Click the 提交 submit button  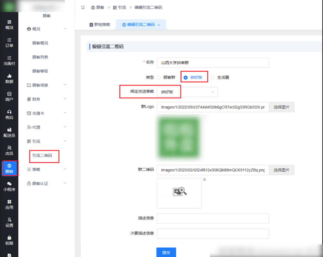(166, 252)
